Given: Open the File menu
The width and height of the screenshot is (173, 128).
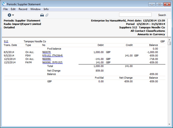Looking at the screenshot, I should click(6, 9).
